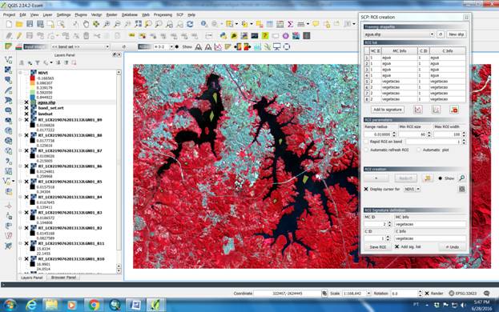This screenshot has width=499, height=312.
Task: Toggle visibility of agua.shp layer
Action: [x=26, y=102]
